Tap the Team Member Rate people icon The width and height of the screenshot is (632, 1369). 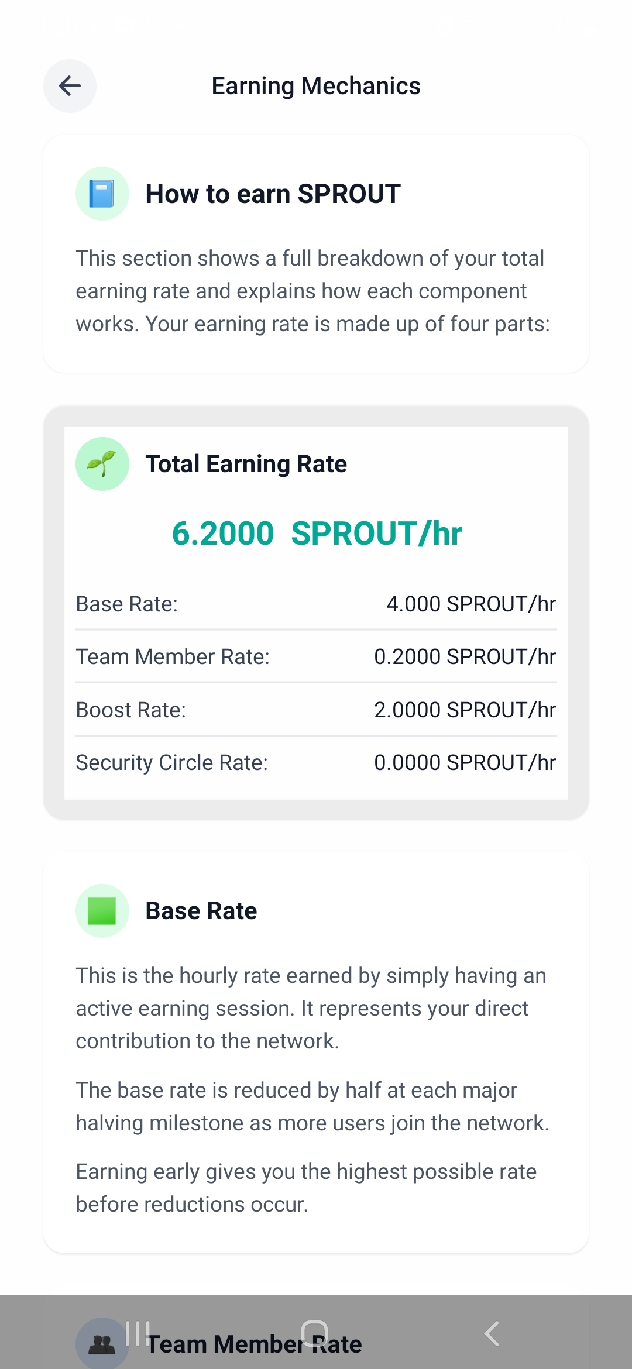point(102,1344)
